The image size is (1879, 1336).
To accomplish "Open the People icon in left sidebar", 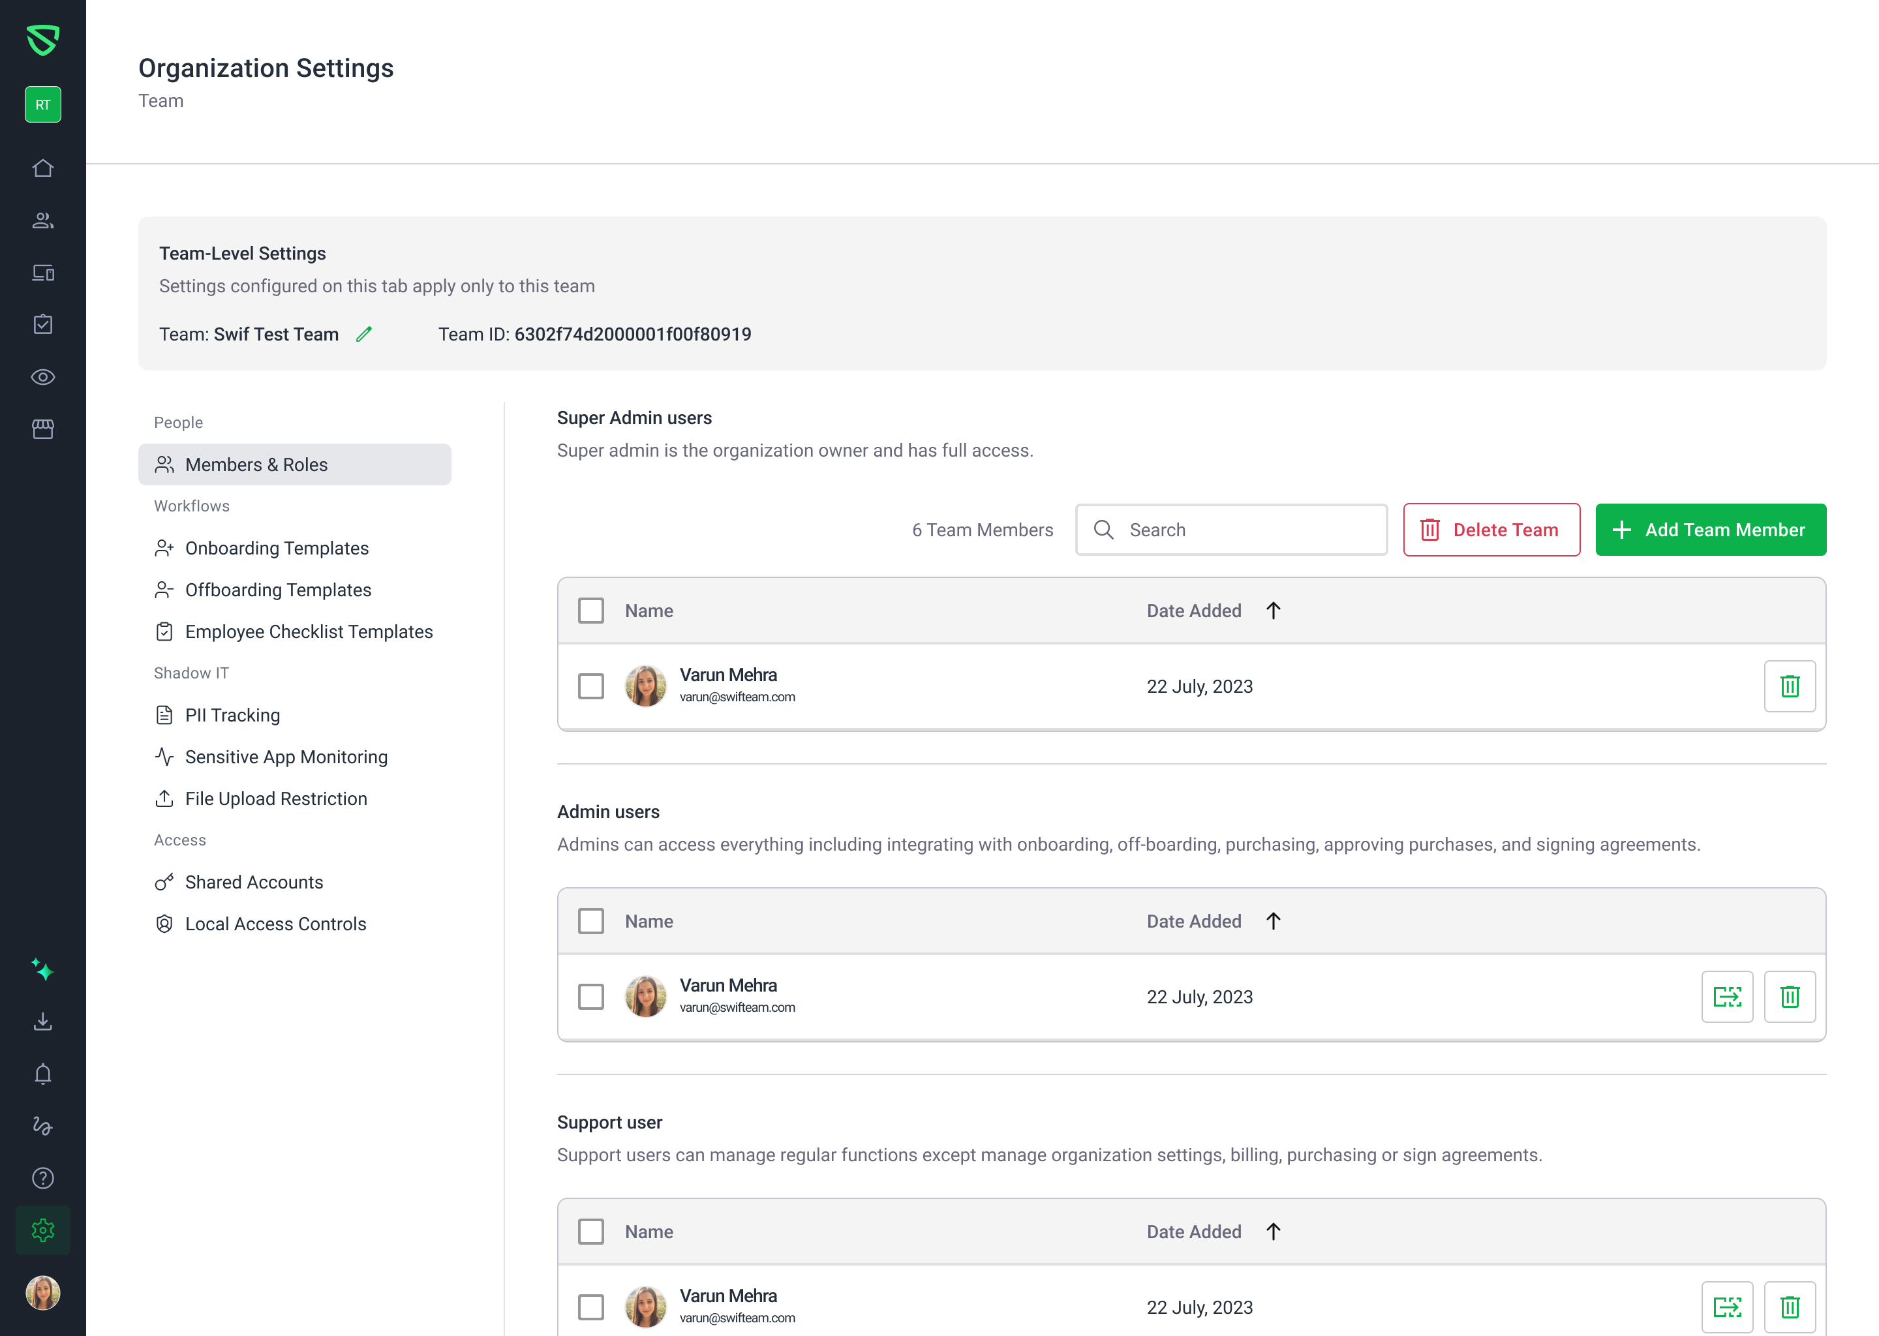I will click(43, 220).
